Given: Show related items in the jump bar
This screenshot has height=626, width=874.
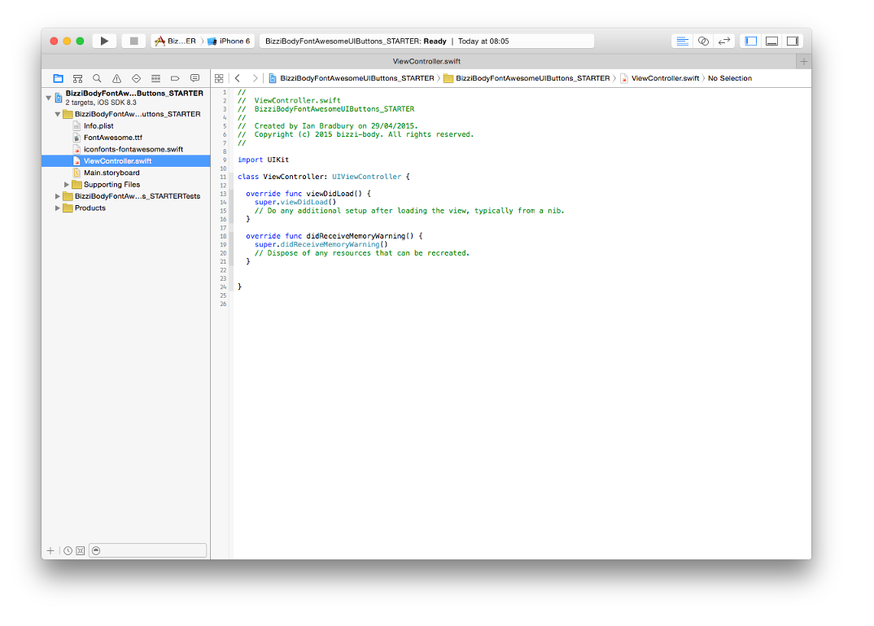Looking at the screenshot, I should click(x=218, y=78).
